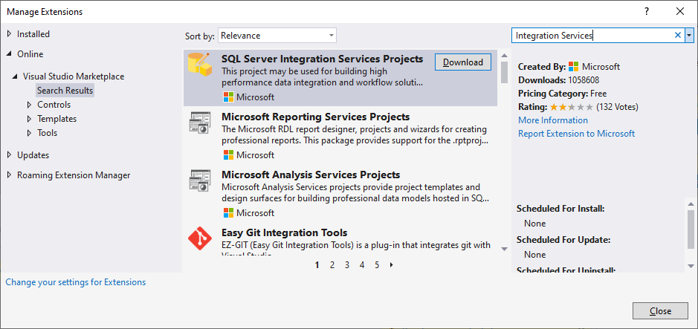Viewport: 698px width, 329px height.
Task: Click the Easy Git Integration Tools icon
Action: pyautogui.click(x=200, y=239)
